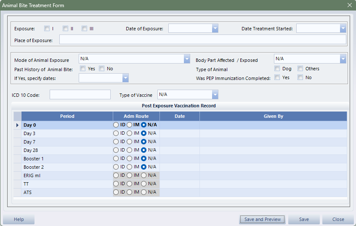
Task: Check Yes for Past History of Animal Bite
Action: [x=83, y=69]
